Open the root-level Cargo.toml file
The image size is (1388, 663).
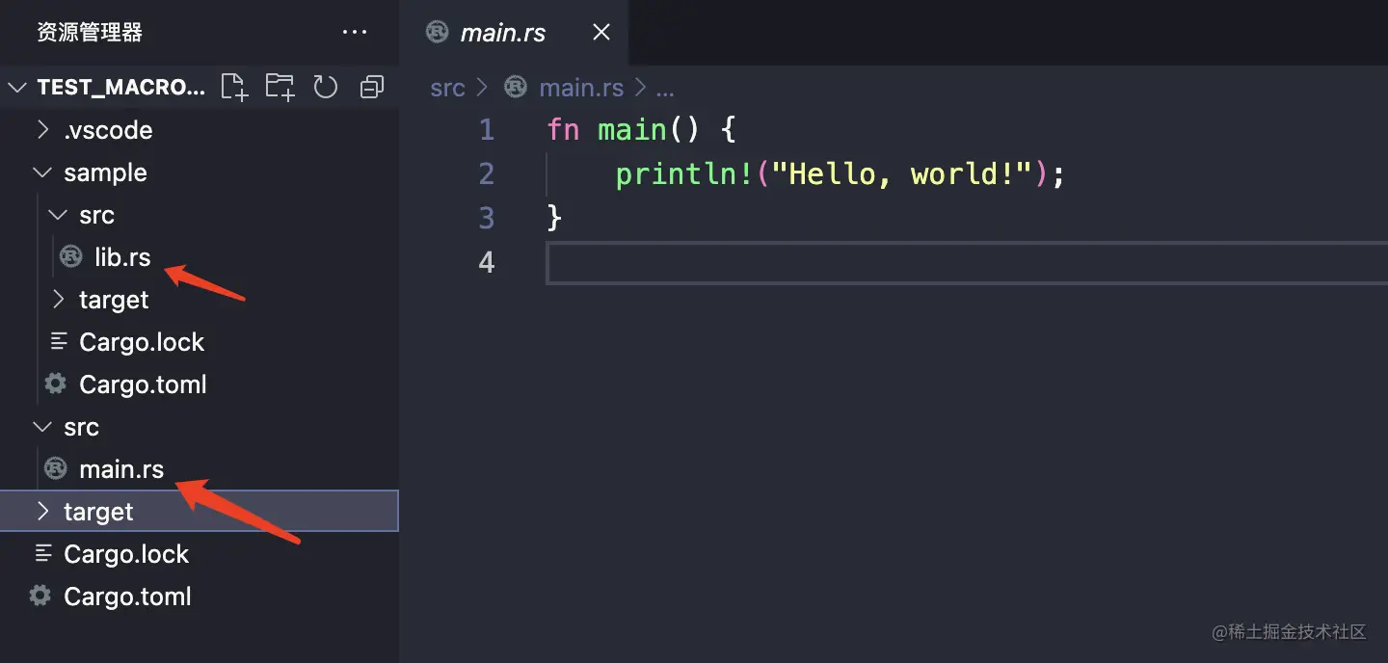point(127,597)
